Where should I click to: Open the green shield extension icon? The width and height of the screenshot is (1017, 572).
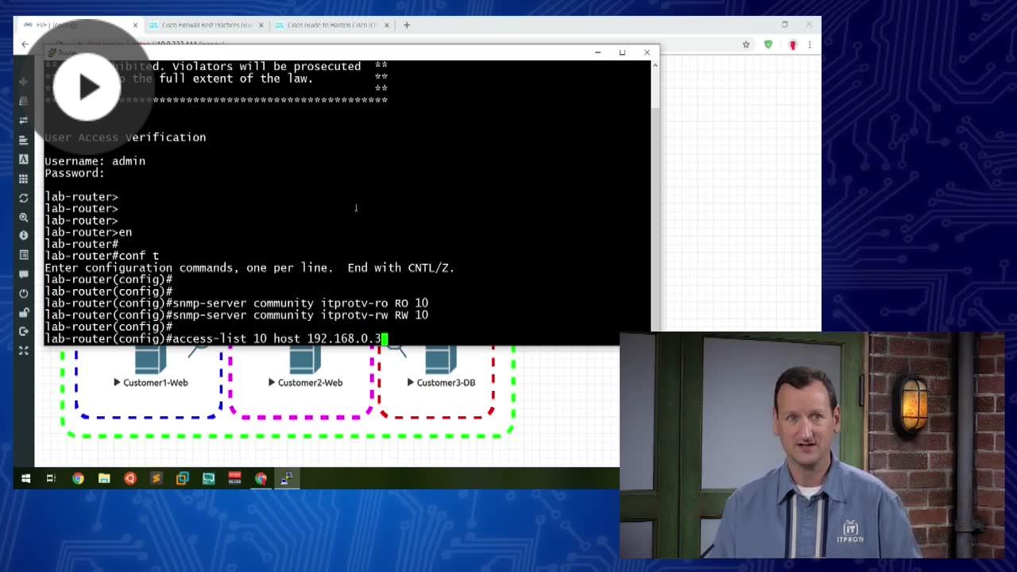pyautogui.click(x=768, y=44)
